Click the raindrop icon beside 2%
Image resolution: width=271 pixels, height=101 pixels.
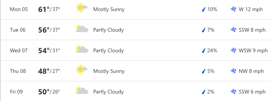204,92
